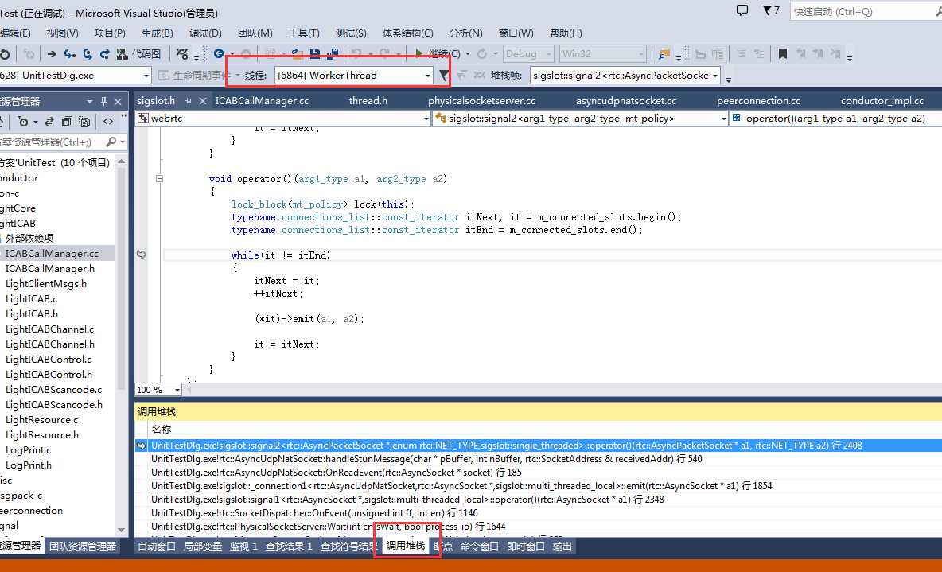This screenshot has width=942, height=572.
Task: Switch to the conductor_impl.cc editor tab
Action: pos(882,101)
